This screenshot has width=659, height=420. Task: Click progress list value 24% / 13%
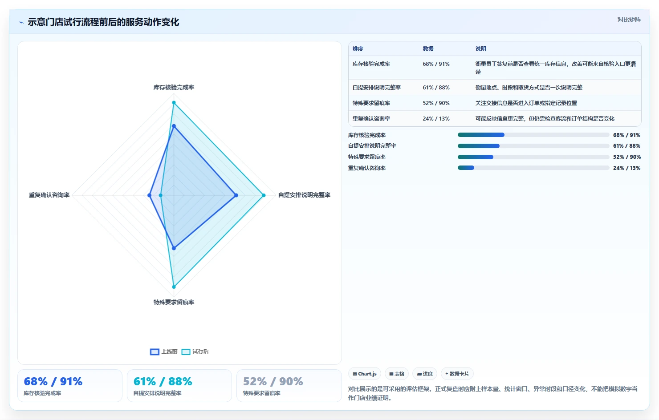click(x=626, y=168)
